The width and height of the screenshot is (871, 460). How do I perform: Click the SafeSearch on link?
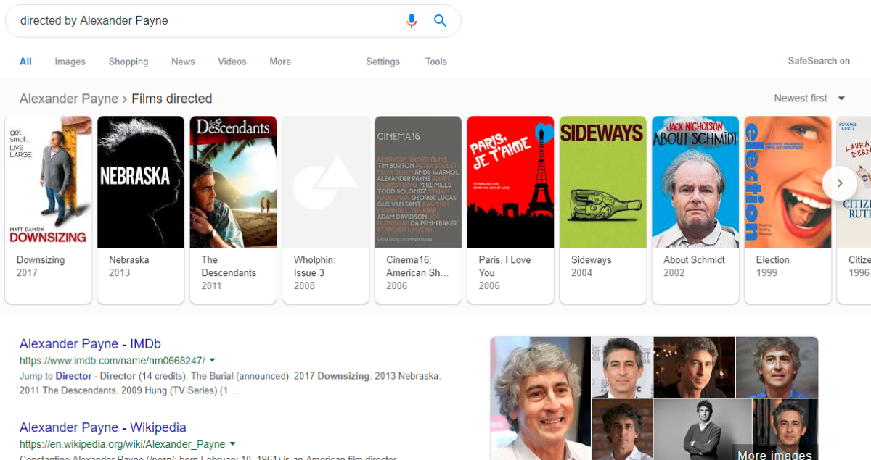[819, 61]
